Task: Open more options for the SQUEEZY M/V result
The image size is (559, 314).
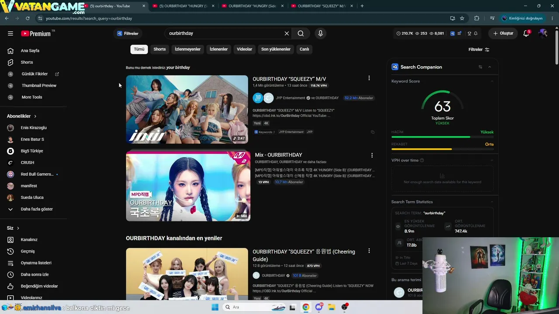Action: (369, 78)
